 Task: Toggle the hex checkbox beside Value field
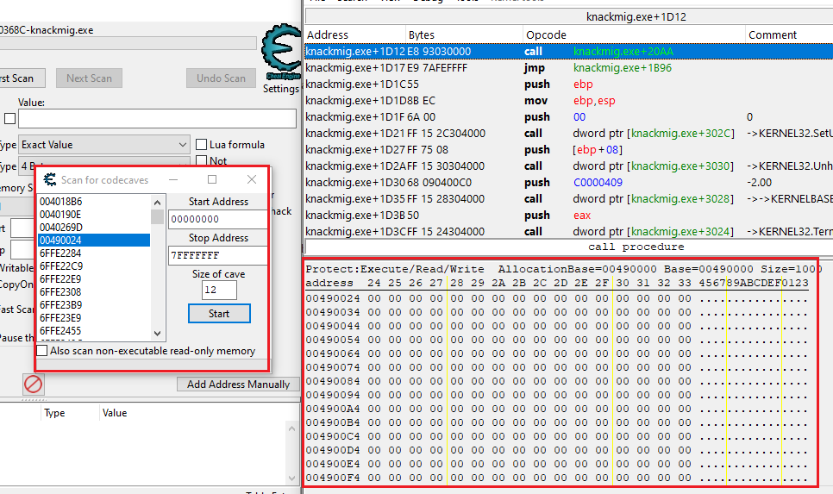[9, 118]
